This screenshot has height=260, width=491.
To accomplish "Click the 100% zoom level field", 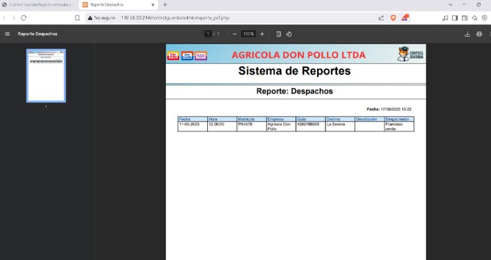I will (248, 34).
